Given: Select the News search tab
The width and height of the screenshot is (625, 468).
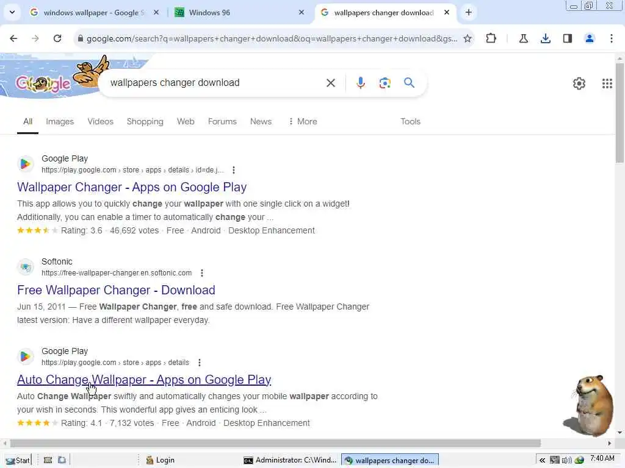Looking at the screenshot, I should coord(261,121).
